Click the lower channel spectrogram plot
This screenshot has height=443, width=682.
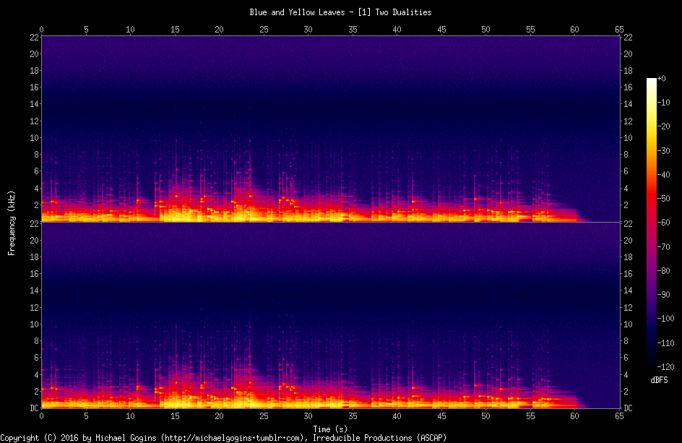pos(331,316)
